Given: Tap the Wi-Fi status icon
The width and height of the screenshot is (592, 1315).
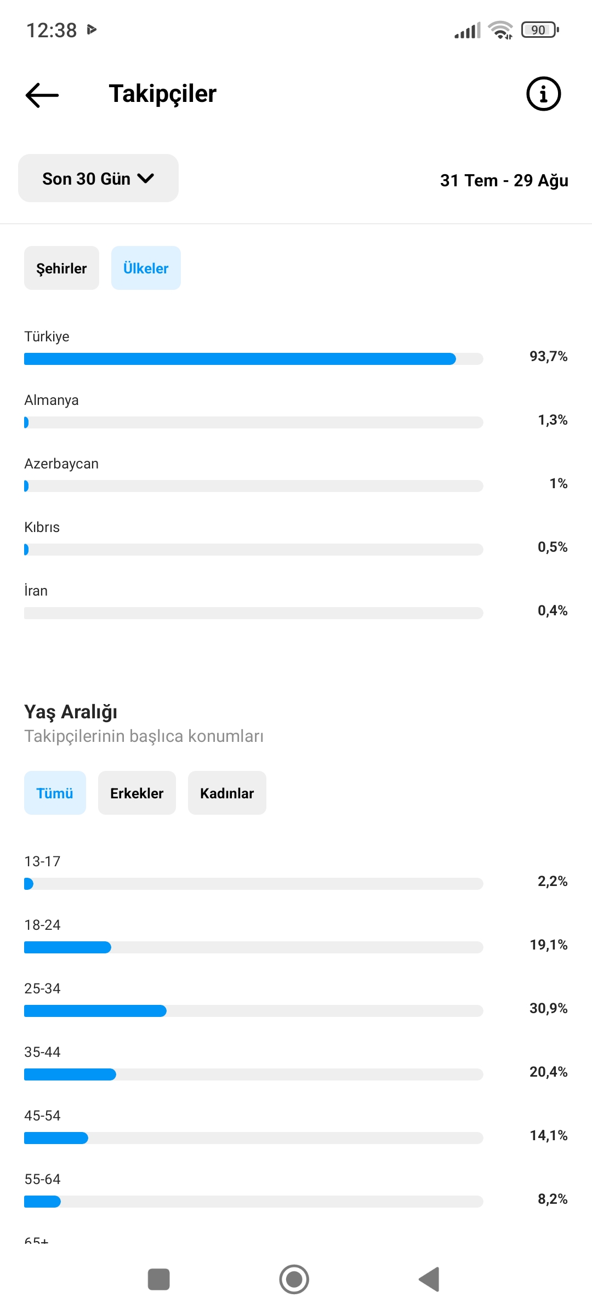Looking at the screenshot, I should (x=500, y=30).
